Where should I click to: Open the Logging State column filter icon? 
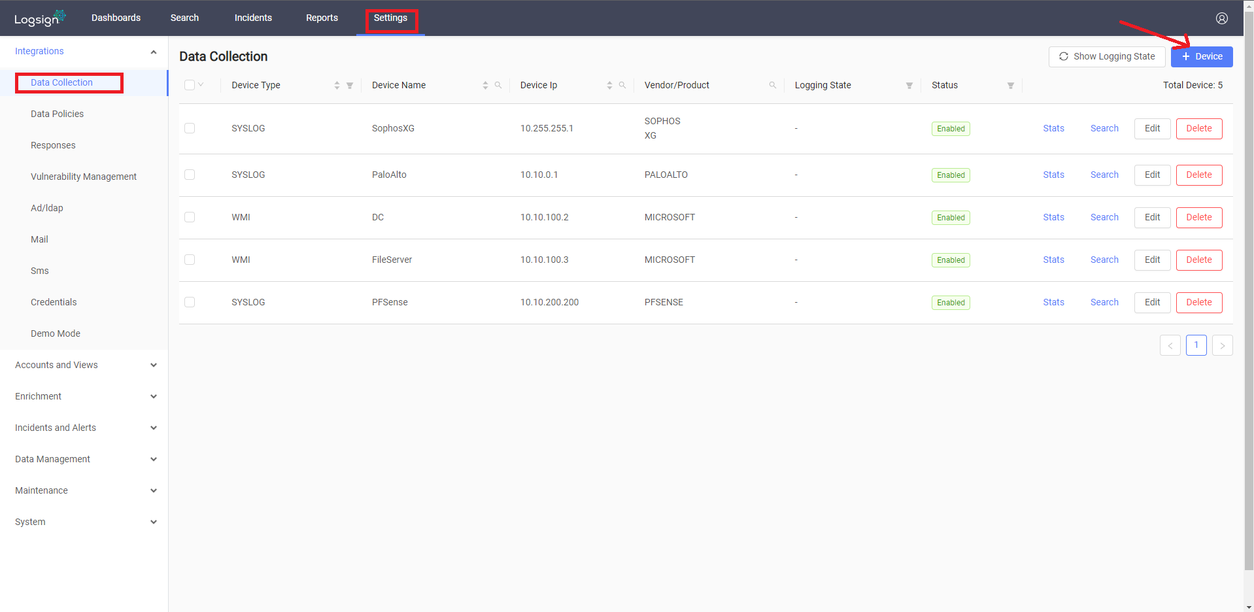(x=909, y=85)
